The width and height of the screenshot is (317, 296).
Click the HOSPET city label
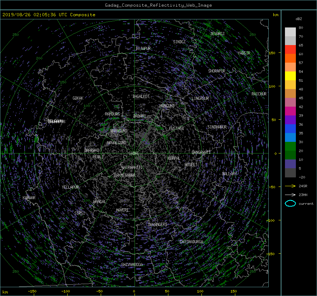[x=191, y=165]
